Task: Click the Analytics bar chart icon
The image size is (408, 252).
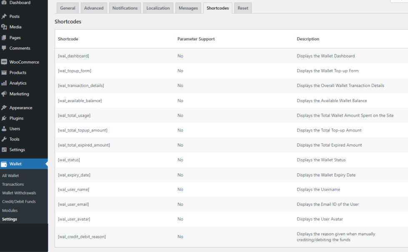Action: pyautogui.click(x=4, y=83)
